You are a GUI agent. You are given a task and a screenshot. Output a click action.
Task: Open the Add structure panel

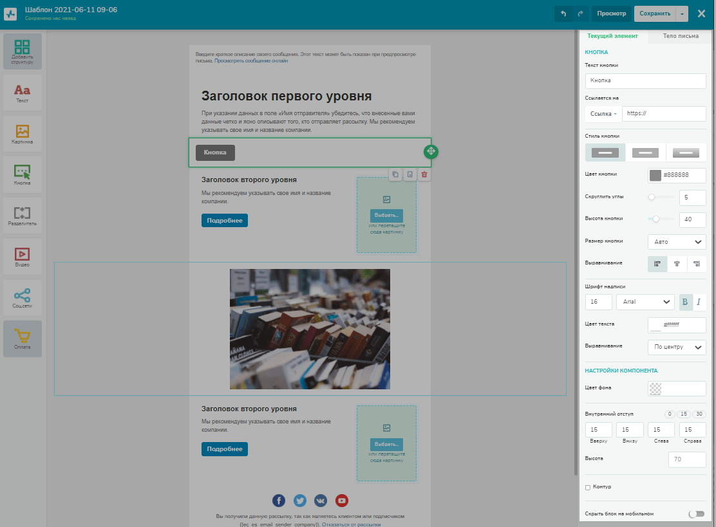click(23, 51)
